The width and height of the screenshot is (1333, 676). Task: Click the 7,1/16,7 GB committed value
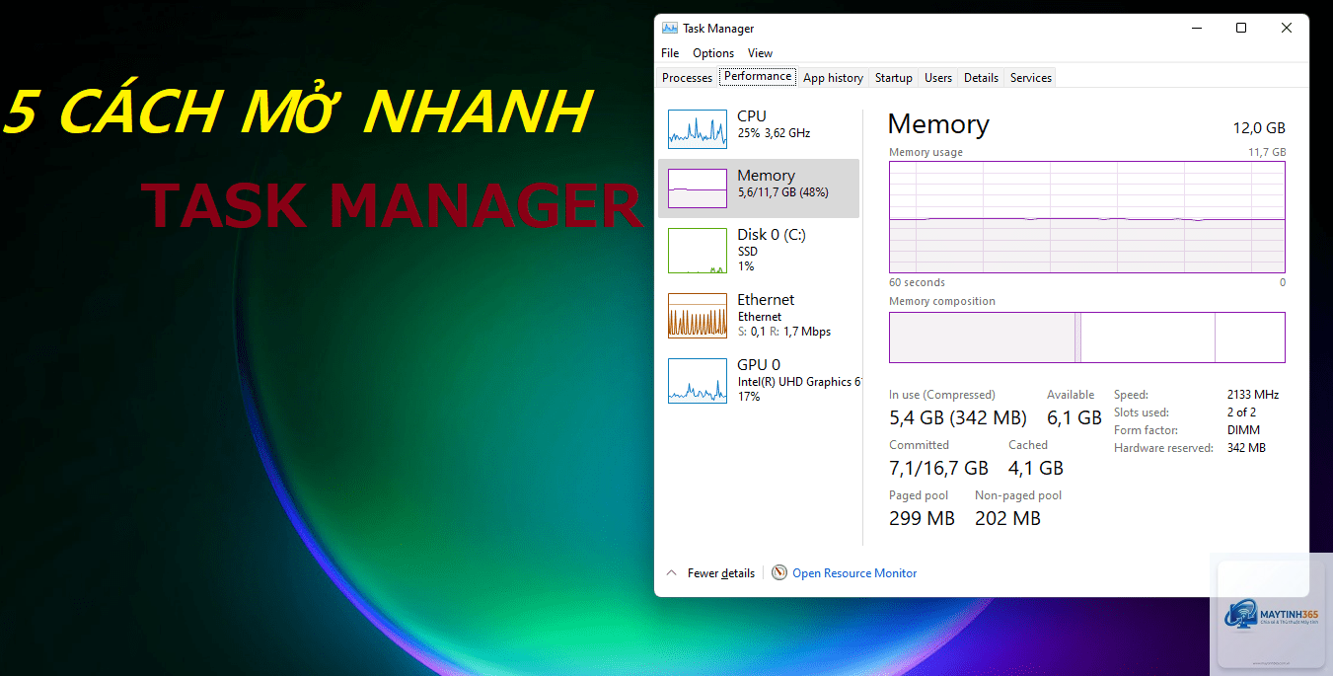[938, 468]
